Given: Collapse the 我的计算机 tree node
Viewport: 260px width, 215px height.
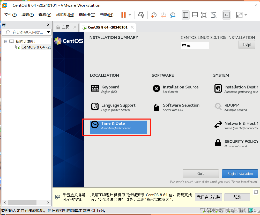Looking at the screenshot, I should point(6,41).
